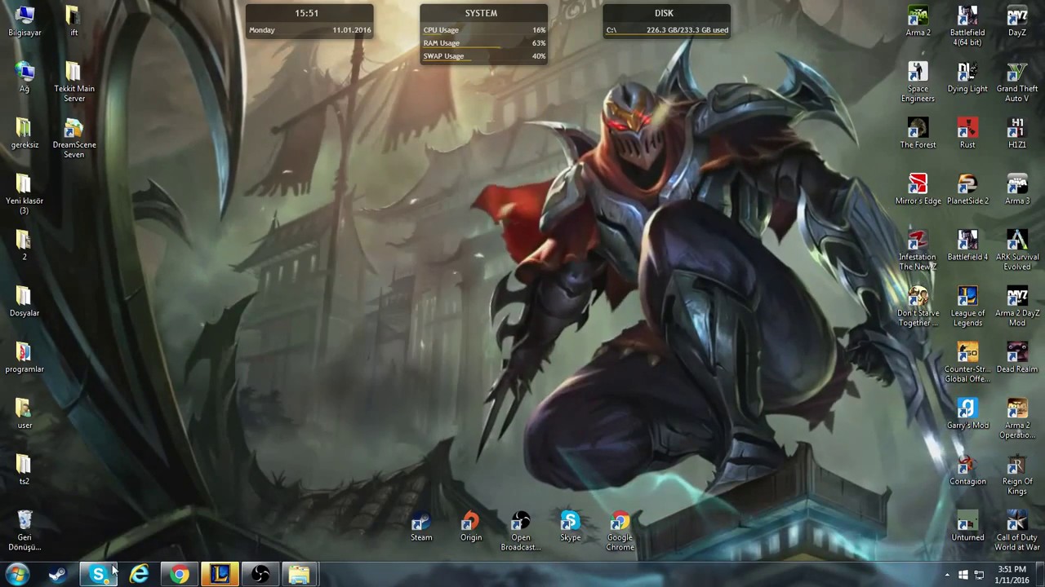This screenshot has height=587, width=1045.
Task: Launch the League of Legends taskbar icon
Action: tap(220, 575)
